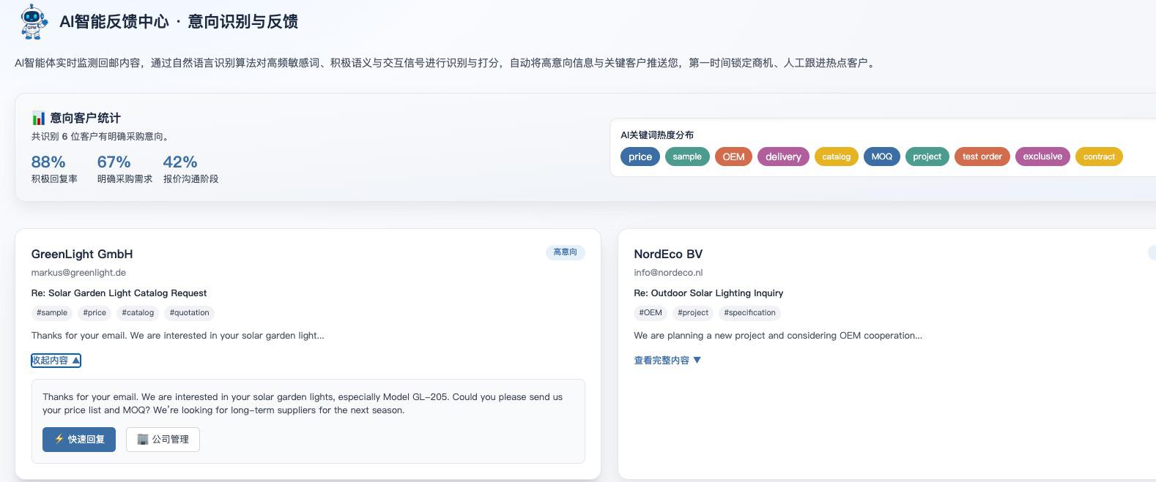The image size is (1156, 482).
Task: Open the markus@greenlight.de email address
Action: pos(78,273)
